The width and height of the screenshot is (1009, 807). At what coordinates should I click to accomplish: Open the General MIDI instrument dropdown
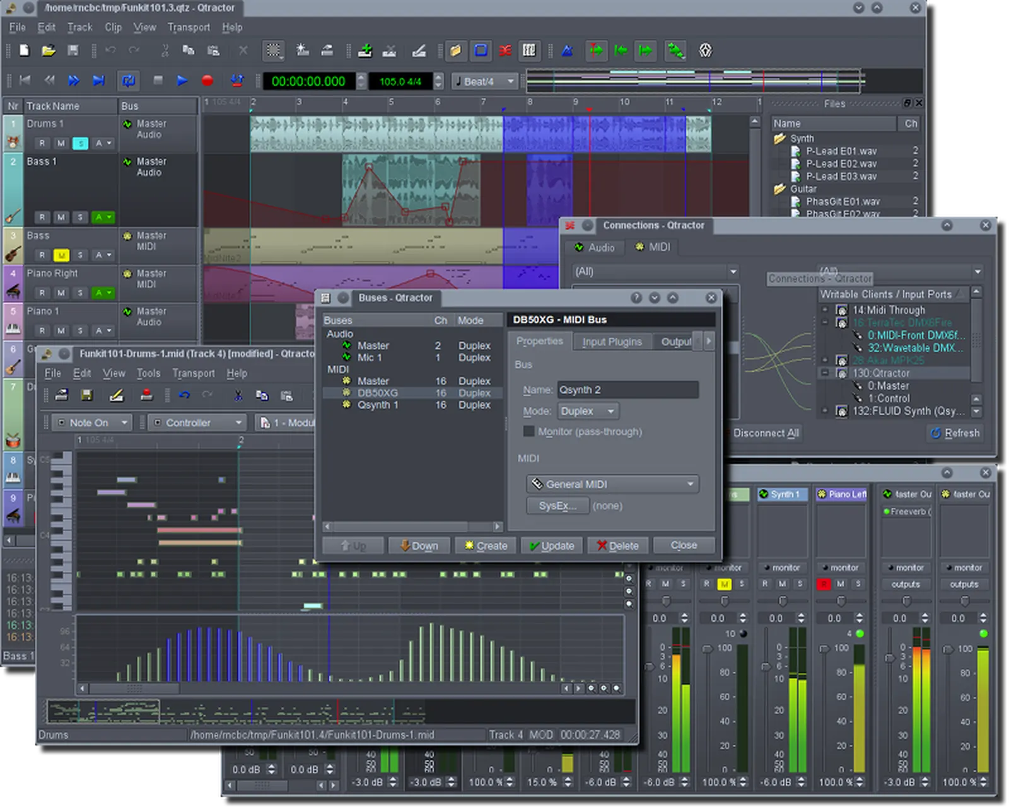click(x=612, y=484)
